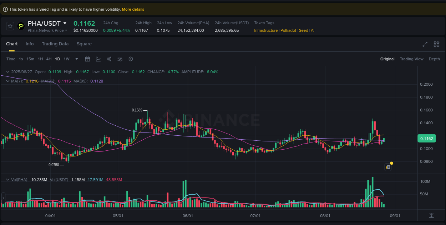The height and width of the screenshot is (225, 446).
Task: Click the fullscreen expand icon
Action: pyautogui.click(x=425, y=44)
